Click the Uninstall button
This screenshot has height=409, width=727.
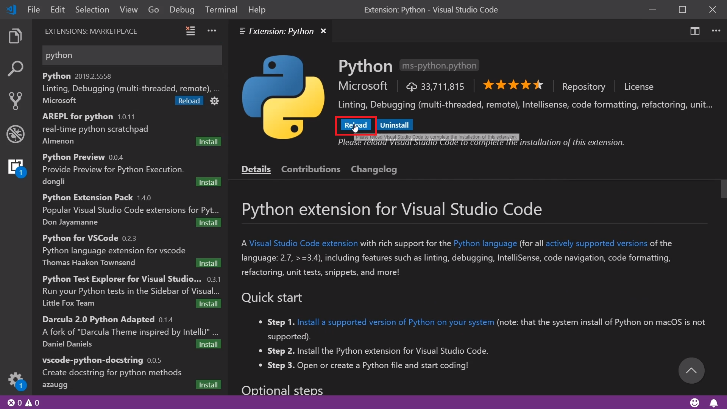(394, 125)
